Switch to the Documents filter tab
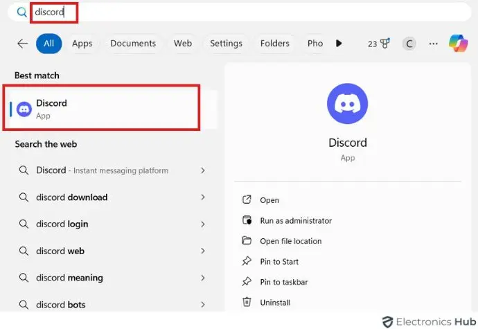The width and height of the screenshot is (478, 329). [133, 44]
